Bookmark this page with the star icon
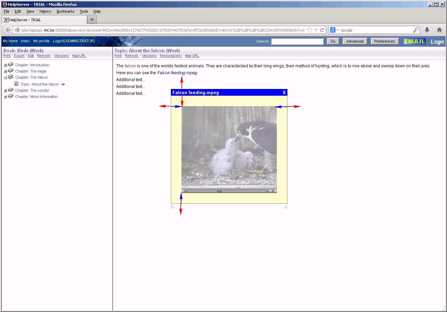The width and height of the screenshot is (447, 312). tap(309, 30)
